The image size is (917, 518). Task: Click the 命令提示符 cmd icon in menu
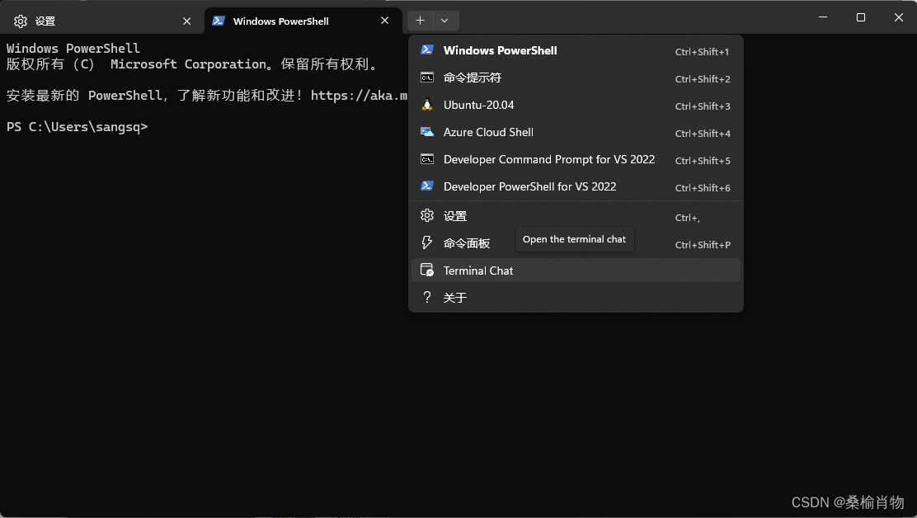pyautogui.click(x=427, y=78)
